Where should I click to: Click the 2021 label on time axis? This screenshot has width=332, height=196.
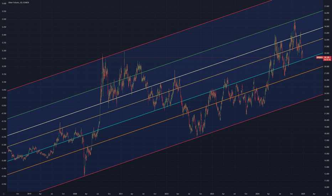point(121,194)
